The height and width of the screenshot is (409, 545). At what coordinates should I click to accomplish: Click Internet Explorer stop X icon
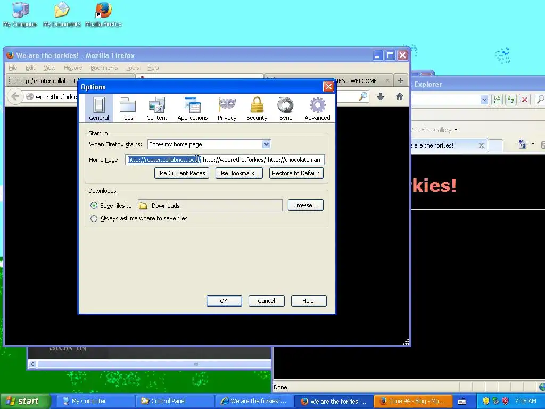click(524, 100)
